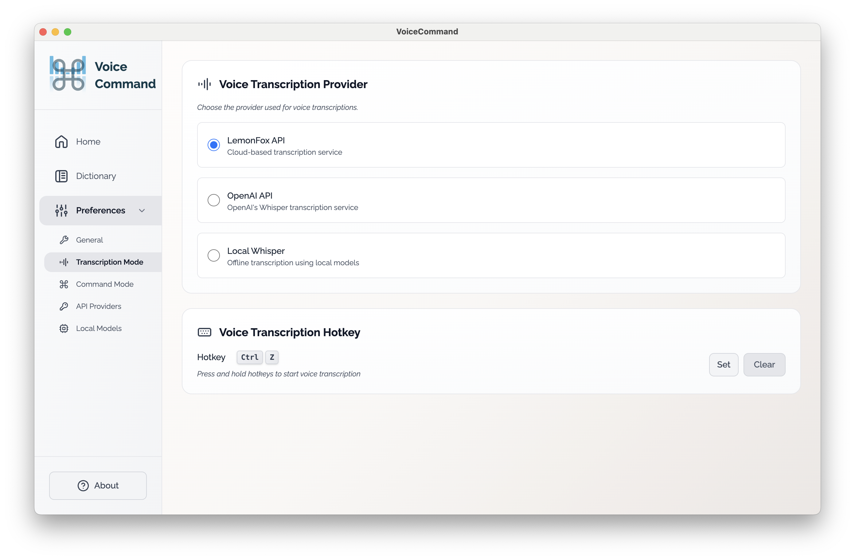Clear the current transcription hotkey
The width and height of the screenshot is (855, 560).
764,365
